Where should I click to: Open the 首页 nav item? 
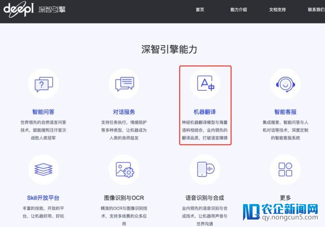[x=200, y=9]
